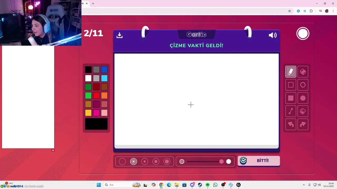This screenshot has height=189, width=337.
Task: Download the drawing with the download icon
Action: click(x=120, y=35)
